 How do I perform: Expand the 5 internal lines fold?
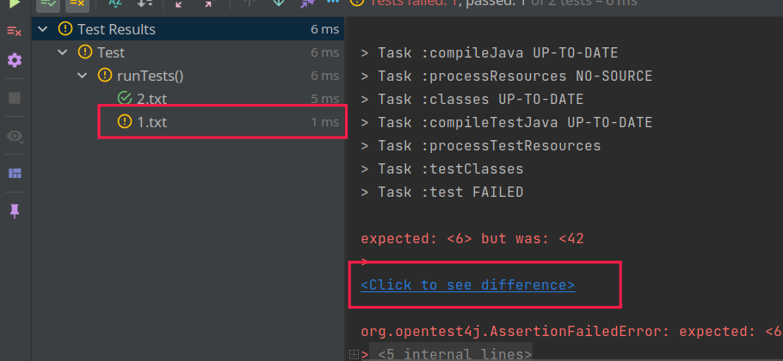(355, 354)
